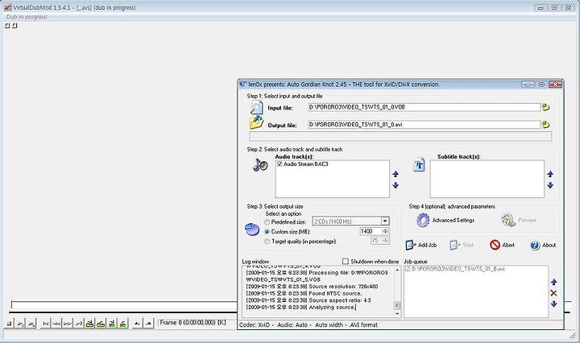Click the audio track music note icon
This screenshot has height=343, width=580.
[x=260, y=165]
